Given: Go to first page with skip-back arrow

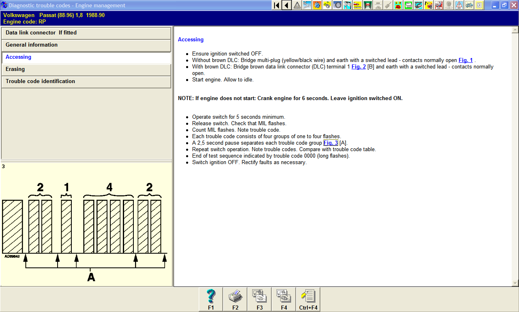Looking at the screenshot, I should click(277, 5).
